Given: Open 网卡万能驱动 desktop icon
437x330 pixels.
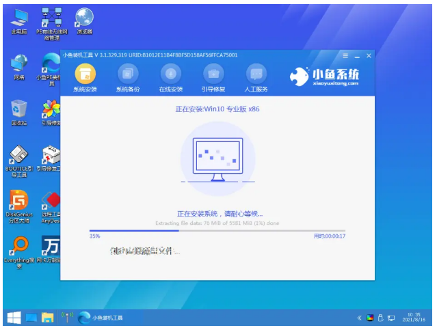Looking at the screenshot, I should (x=49, y=249).
